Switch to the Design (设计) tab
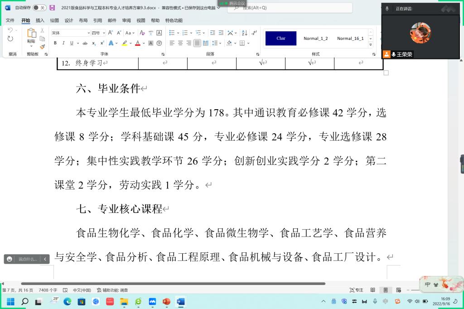 [x=69, y=20]
